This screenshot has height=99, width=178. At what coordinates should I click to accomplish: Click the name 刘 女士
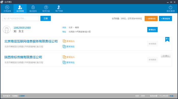pyautogui.click(x=19, y=31)
